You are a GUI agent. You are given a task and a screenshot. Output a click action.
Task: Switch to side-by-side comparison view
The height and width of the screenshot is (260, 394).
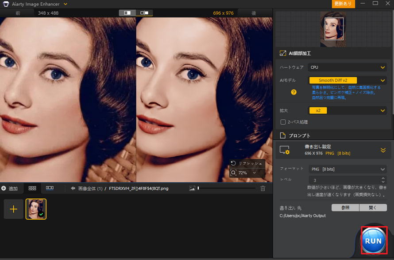[127, 13]
